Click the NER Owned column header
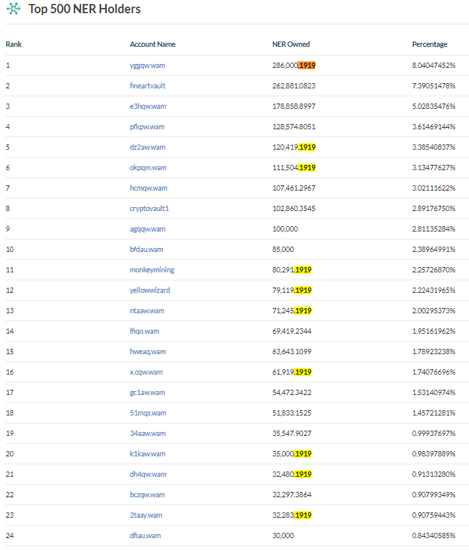Image resolution: width=469 pixels, height=550 pixels. [291, 44]
